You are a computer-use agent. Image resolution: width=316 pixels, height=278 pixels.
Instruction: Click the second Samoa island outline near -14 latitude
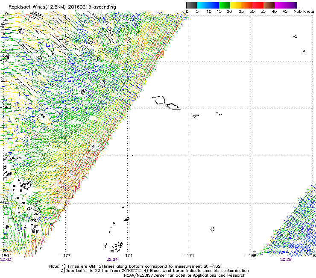[x=173, y=106]
